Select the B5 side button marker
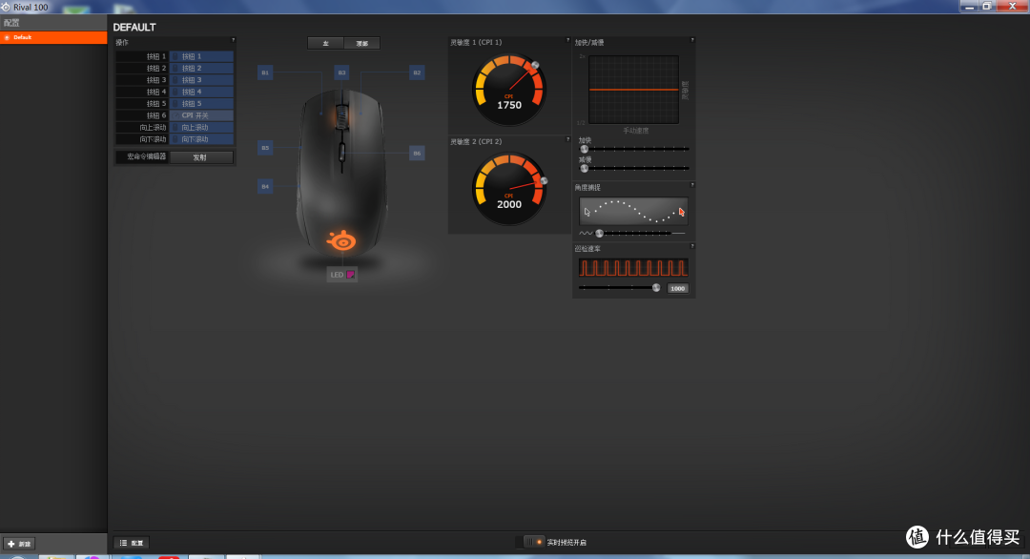1030x559 pixels. coord(265,148)
